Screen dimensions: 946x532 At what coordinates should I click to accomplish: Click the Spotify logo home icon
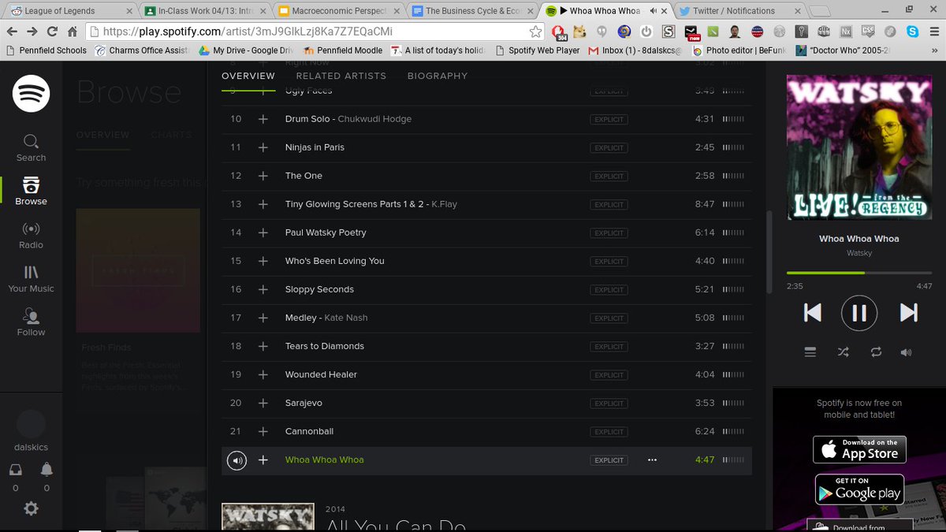pos(32,94)
